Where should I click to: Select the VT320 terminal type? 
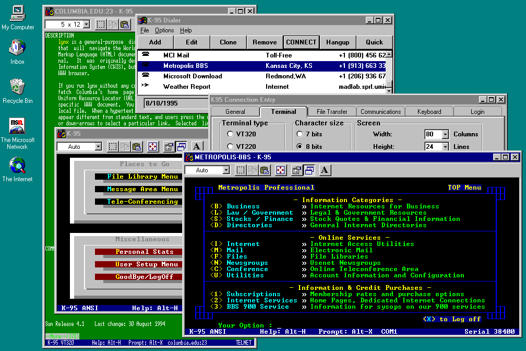tap(230, 134)
